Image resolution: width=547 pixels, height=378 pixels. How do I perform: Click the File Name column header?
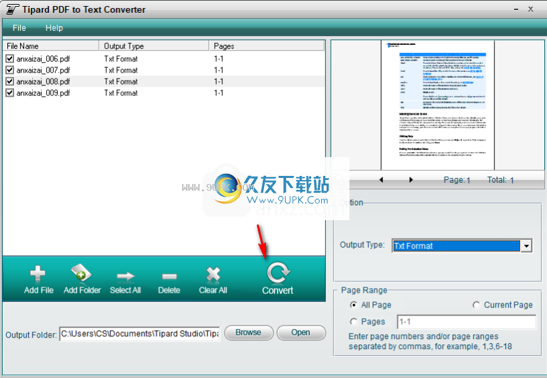coord(51,46)
